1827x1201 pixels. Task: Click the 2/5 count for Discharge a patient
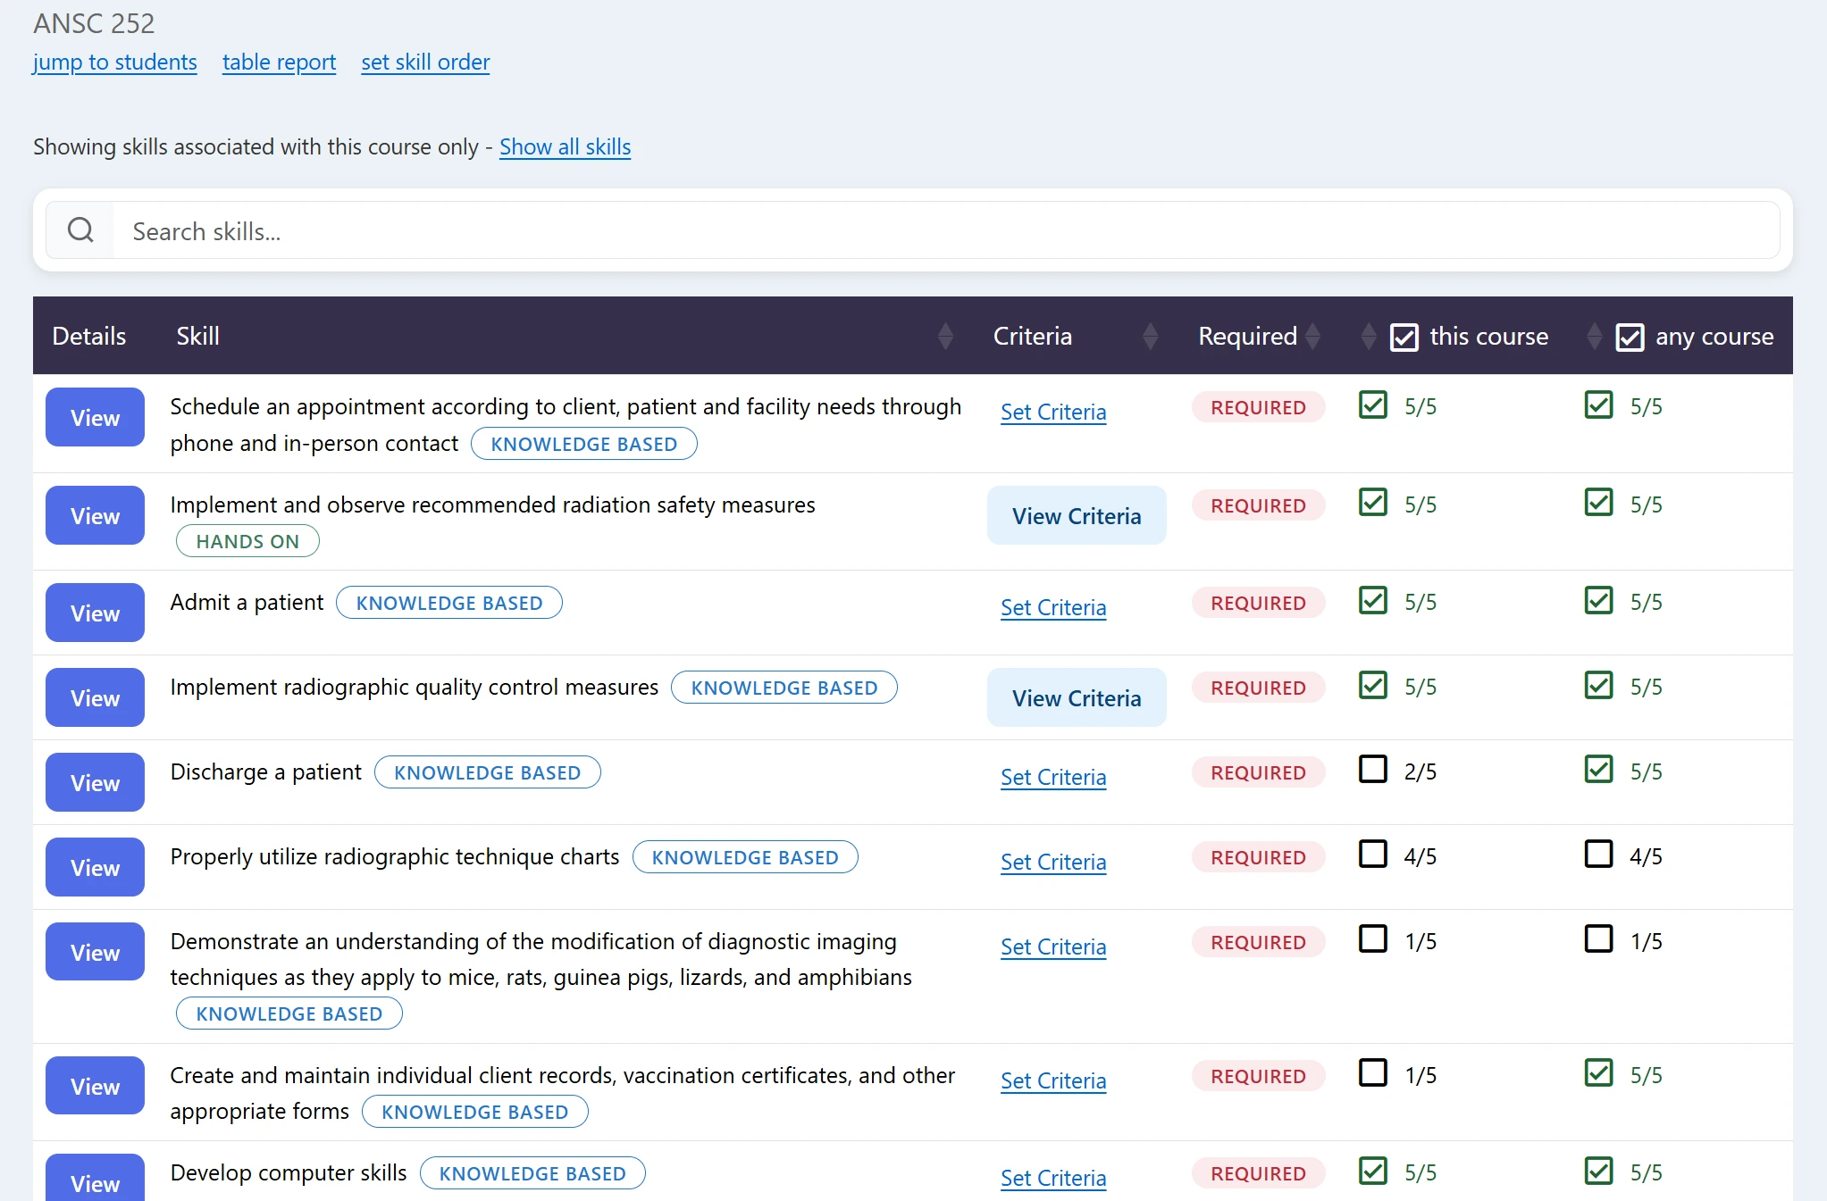coord(1421,771)
